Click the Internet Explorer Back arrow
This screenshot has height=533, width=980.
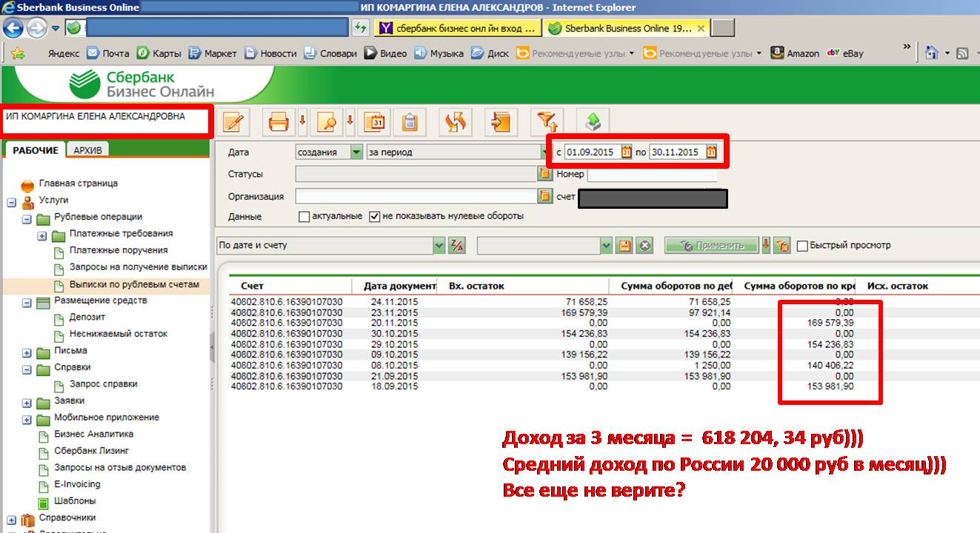(x=13, y=28)
